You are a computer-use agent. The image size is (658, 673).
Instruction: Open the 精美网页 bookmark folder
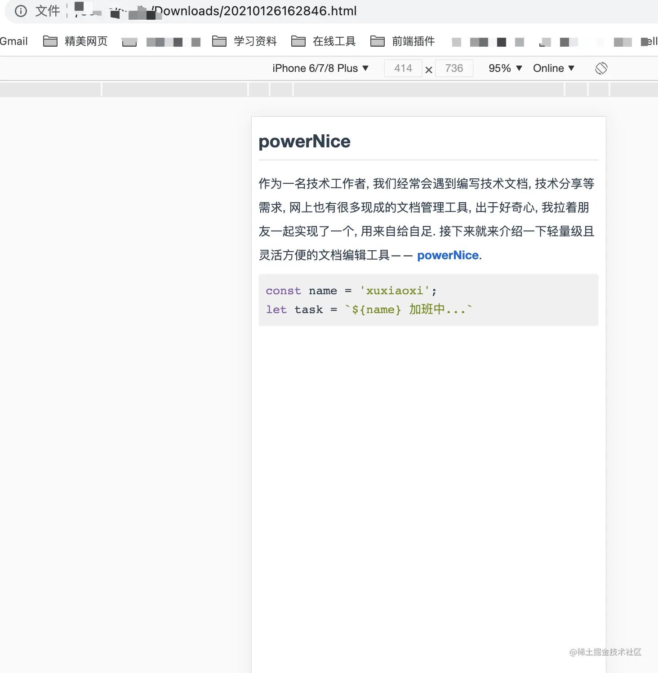click(76, 41)
